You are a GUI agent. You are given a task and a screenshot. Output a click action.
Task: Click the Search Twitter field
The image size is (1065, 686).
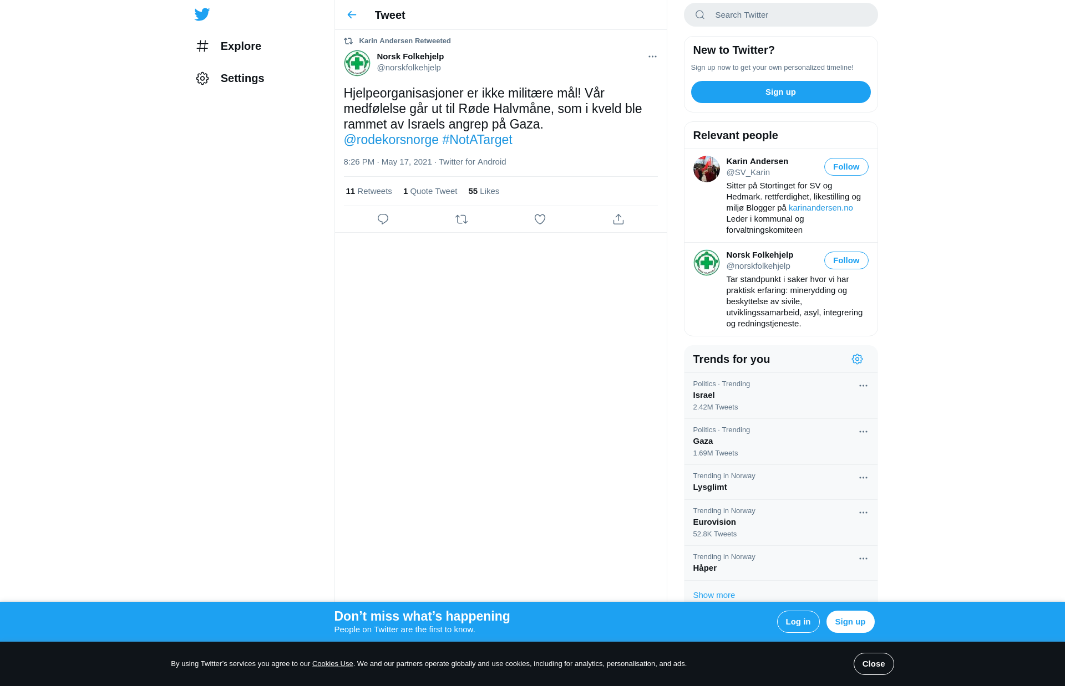tap(780, 15)
